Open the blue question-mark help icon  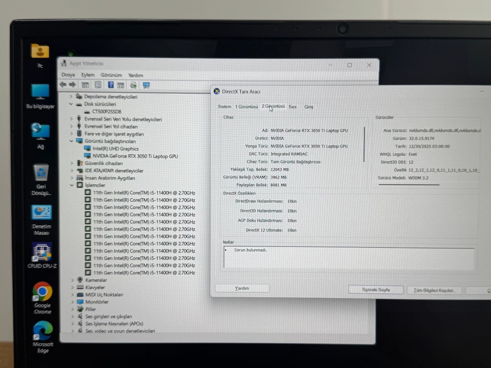pos(111,85)
